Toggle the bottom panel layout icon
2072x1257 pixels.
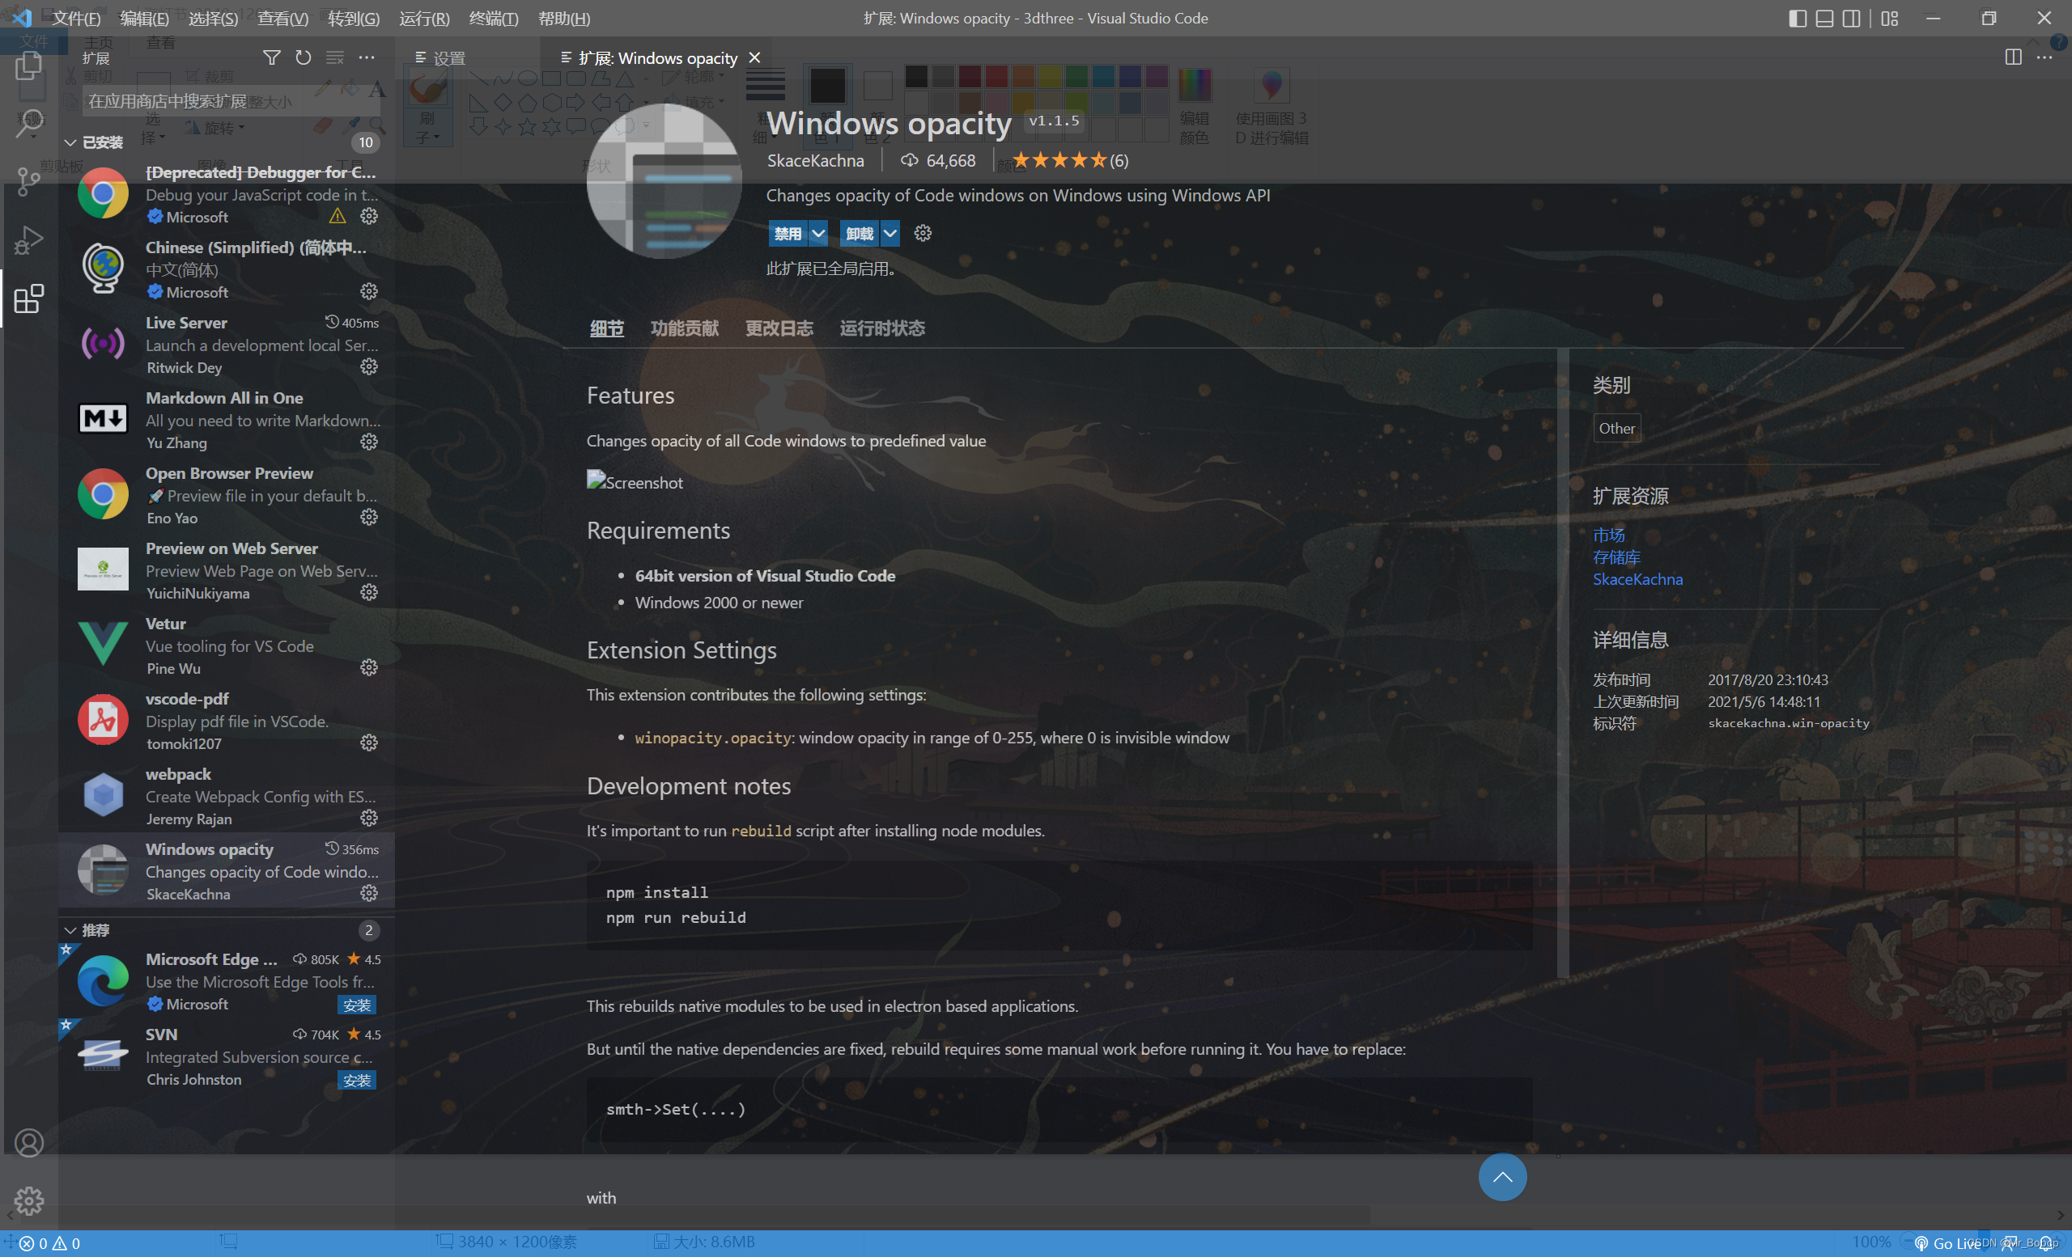pos(1824,19)
